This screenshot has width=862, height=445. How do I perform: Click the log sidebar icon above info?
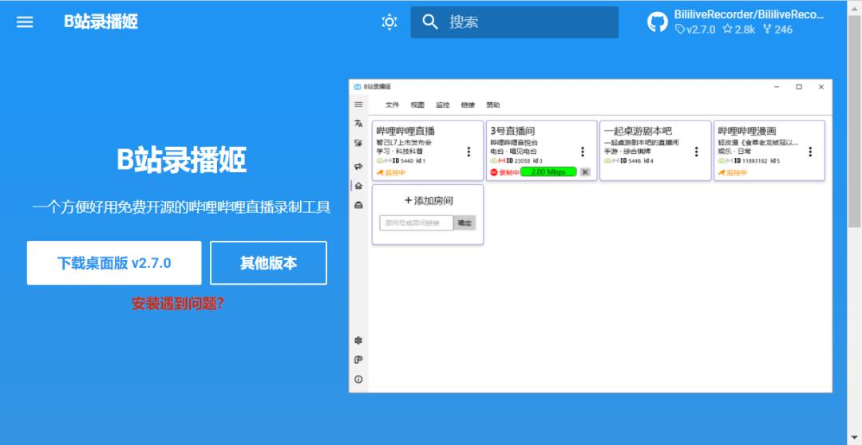(358, 360)
